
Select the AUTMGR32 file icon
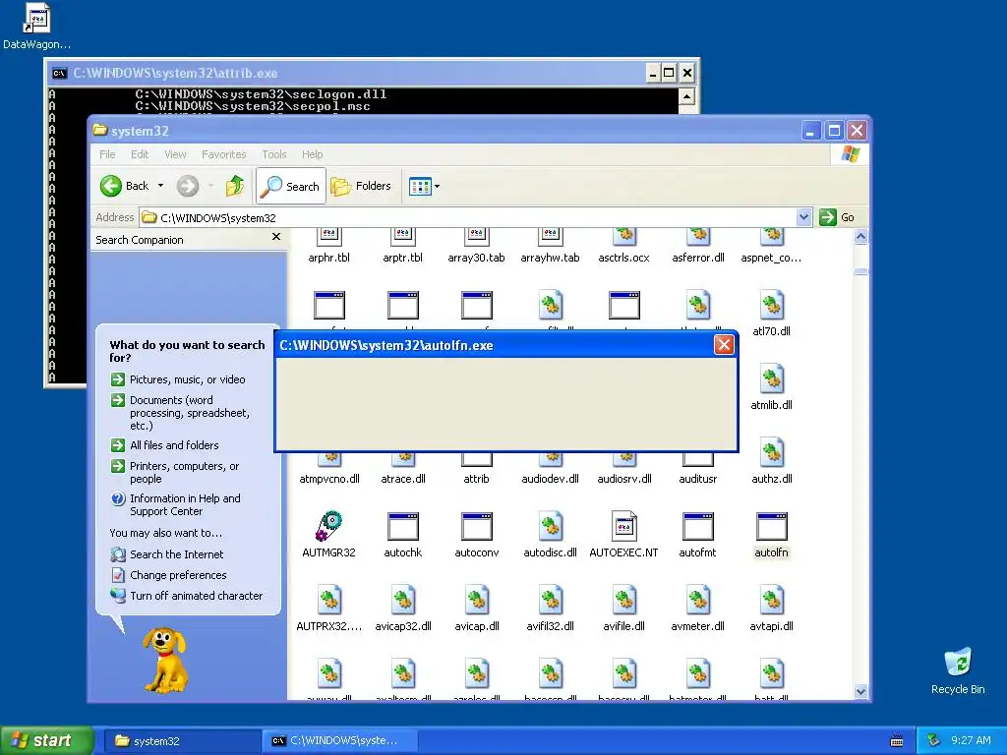point(328,527)
